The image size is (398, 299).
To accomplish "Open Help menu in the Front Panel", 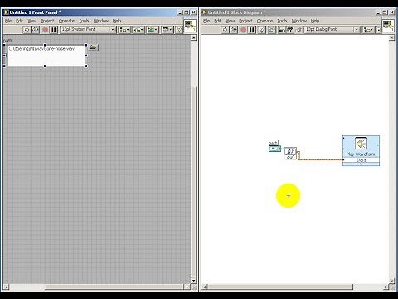I will [117, 21].
